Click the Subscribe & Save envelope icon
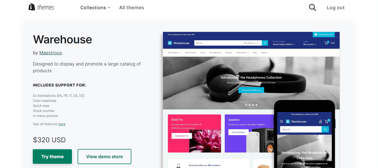Viewport: 378px width, 168px height. pos(316,34)
